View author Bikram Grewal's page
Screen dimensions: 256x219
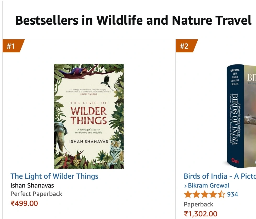[x=209, y=185]
